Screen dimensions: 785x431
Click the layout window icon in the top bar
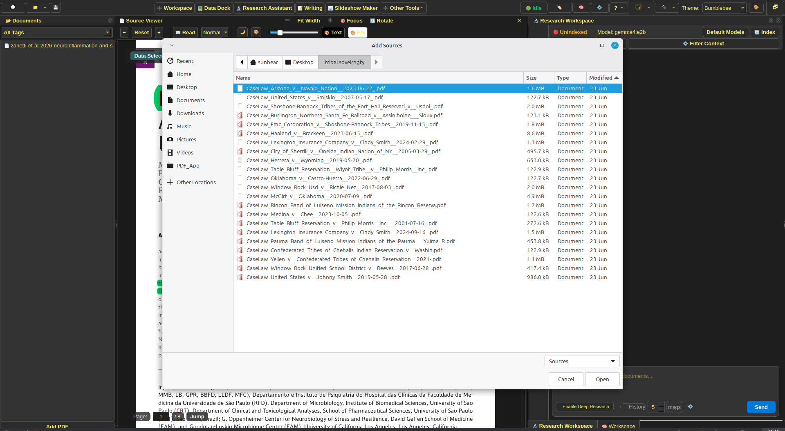click(x=638, y=7)
